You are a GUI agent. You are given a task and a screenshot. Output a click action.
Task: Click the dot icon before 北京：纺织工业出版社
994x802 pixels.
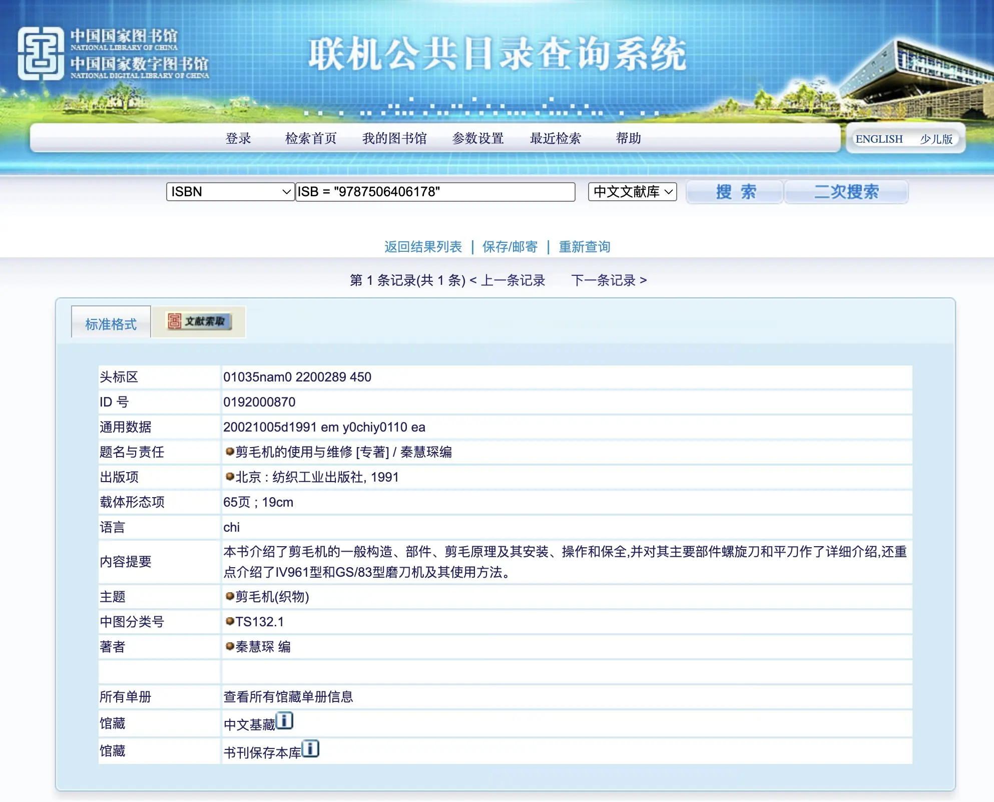(x=229, y=477)
